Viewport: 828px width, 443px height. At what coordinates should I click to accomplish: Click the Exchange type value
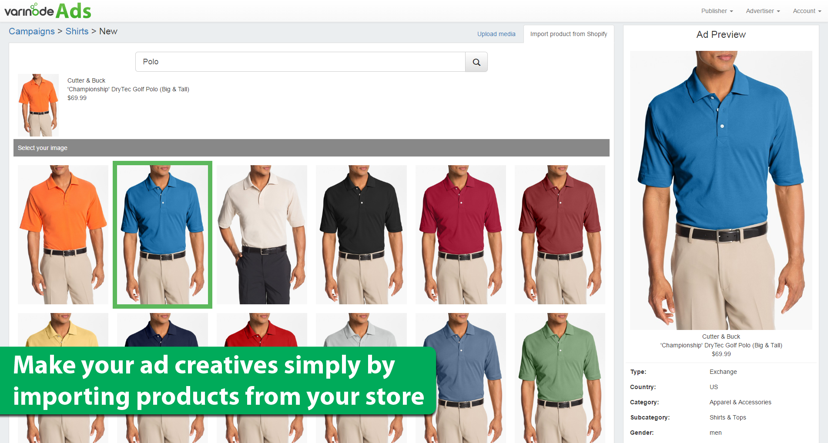pos(723,372)
